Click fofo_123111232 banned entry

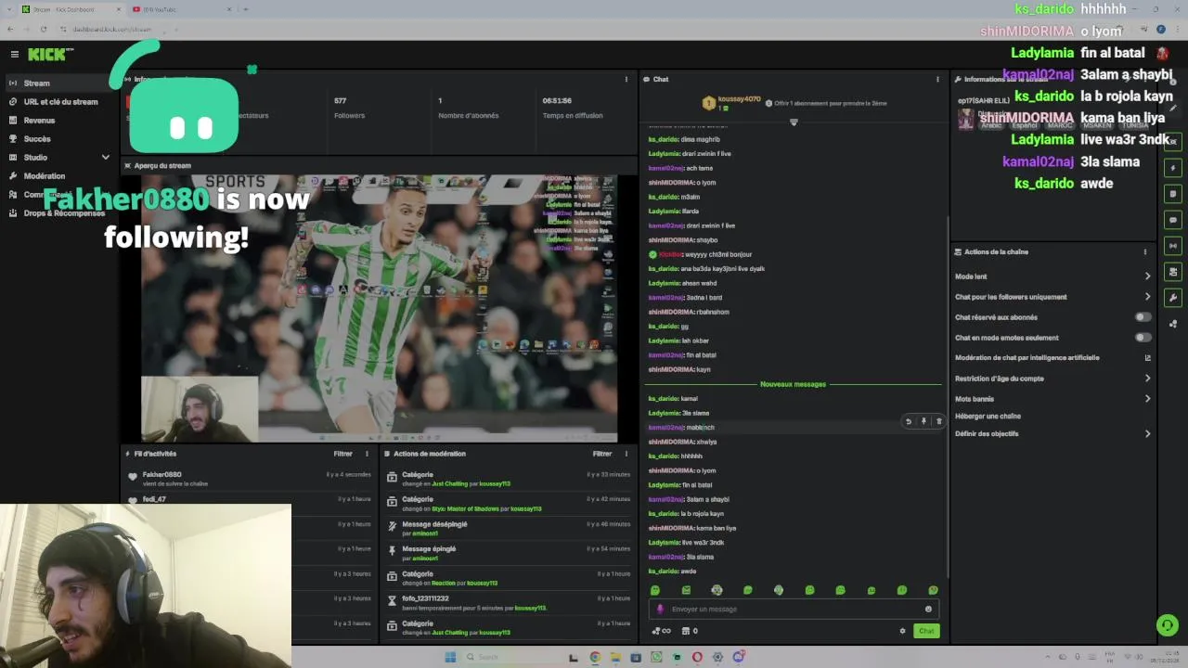(x=425, y=598)
